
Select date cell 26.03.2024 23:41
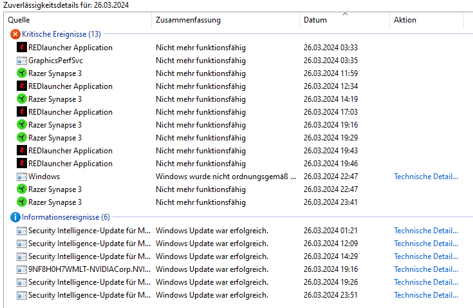tap(330, 202)
